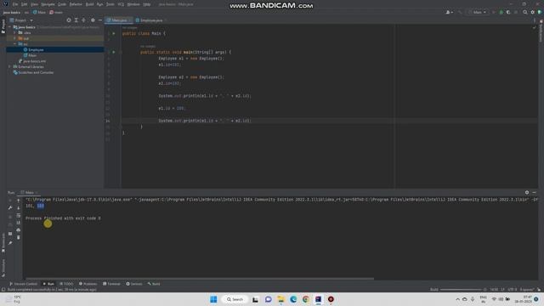Open the Edit menu
The height and width of the screenshot is (306, 544).
[x=25, y=4]
